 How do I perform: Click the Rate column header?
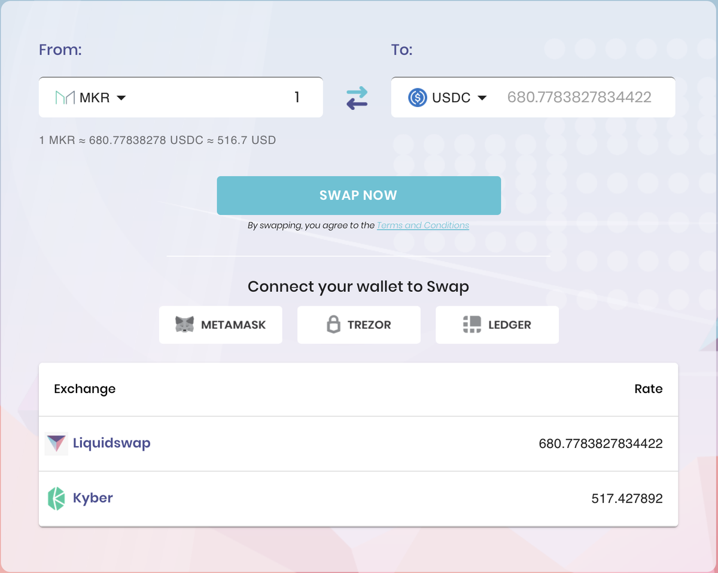(649, 389)
